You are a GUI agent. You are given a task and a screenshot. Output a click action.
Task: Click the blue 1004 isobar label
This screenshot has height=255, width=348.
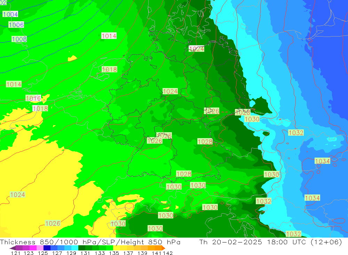[10, 14]
